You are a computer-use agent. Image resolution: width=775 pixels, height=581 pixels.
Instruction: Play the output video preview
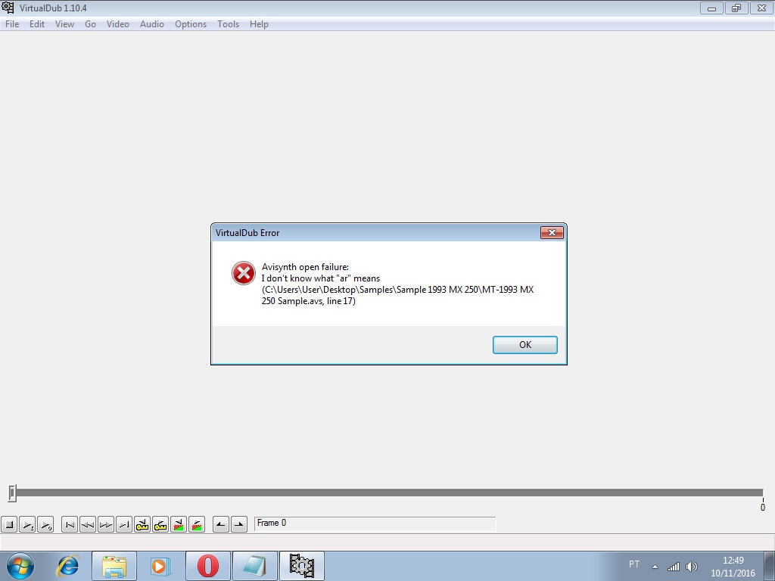coord(45,524)
